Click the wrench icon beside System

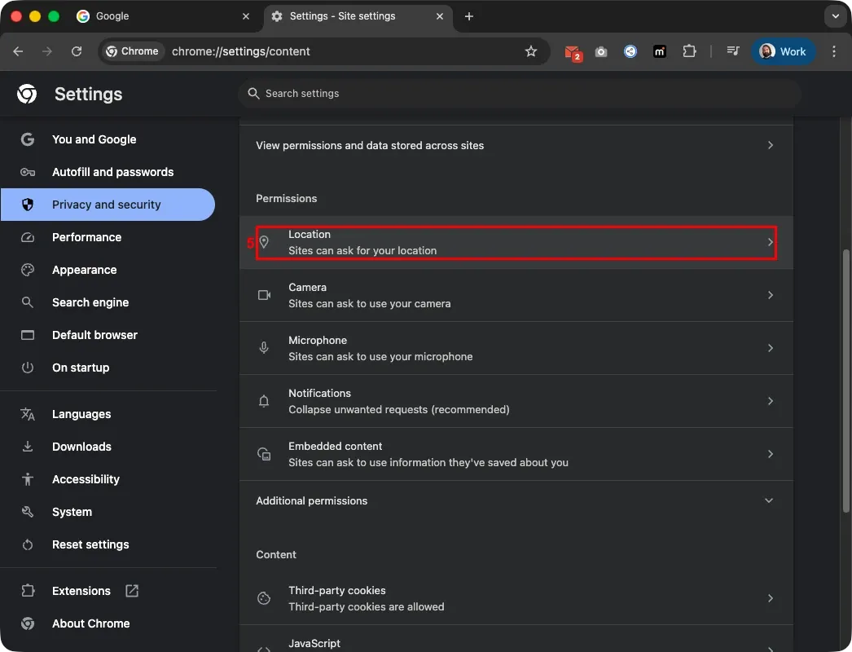(x=28, y=512)
